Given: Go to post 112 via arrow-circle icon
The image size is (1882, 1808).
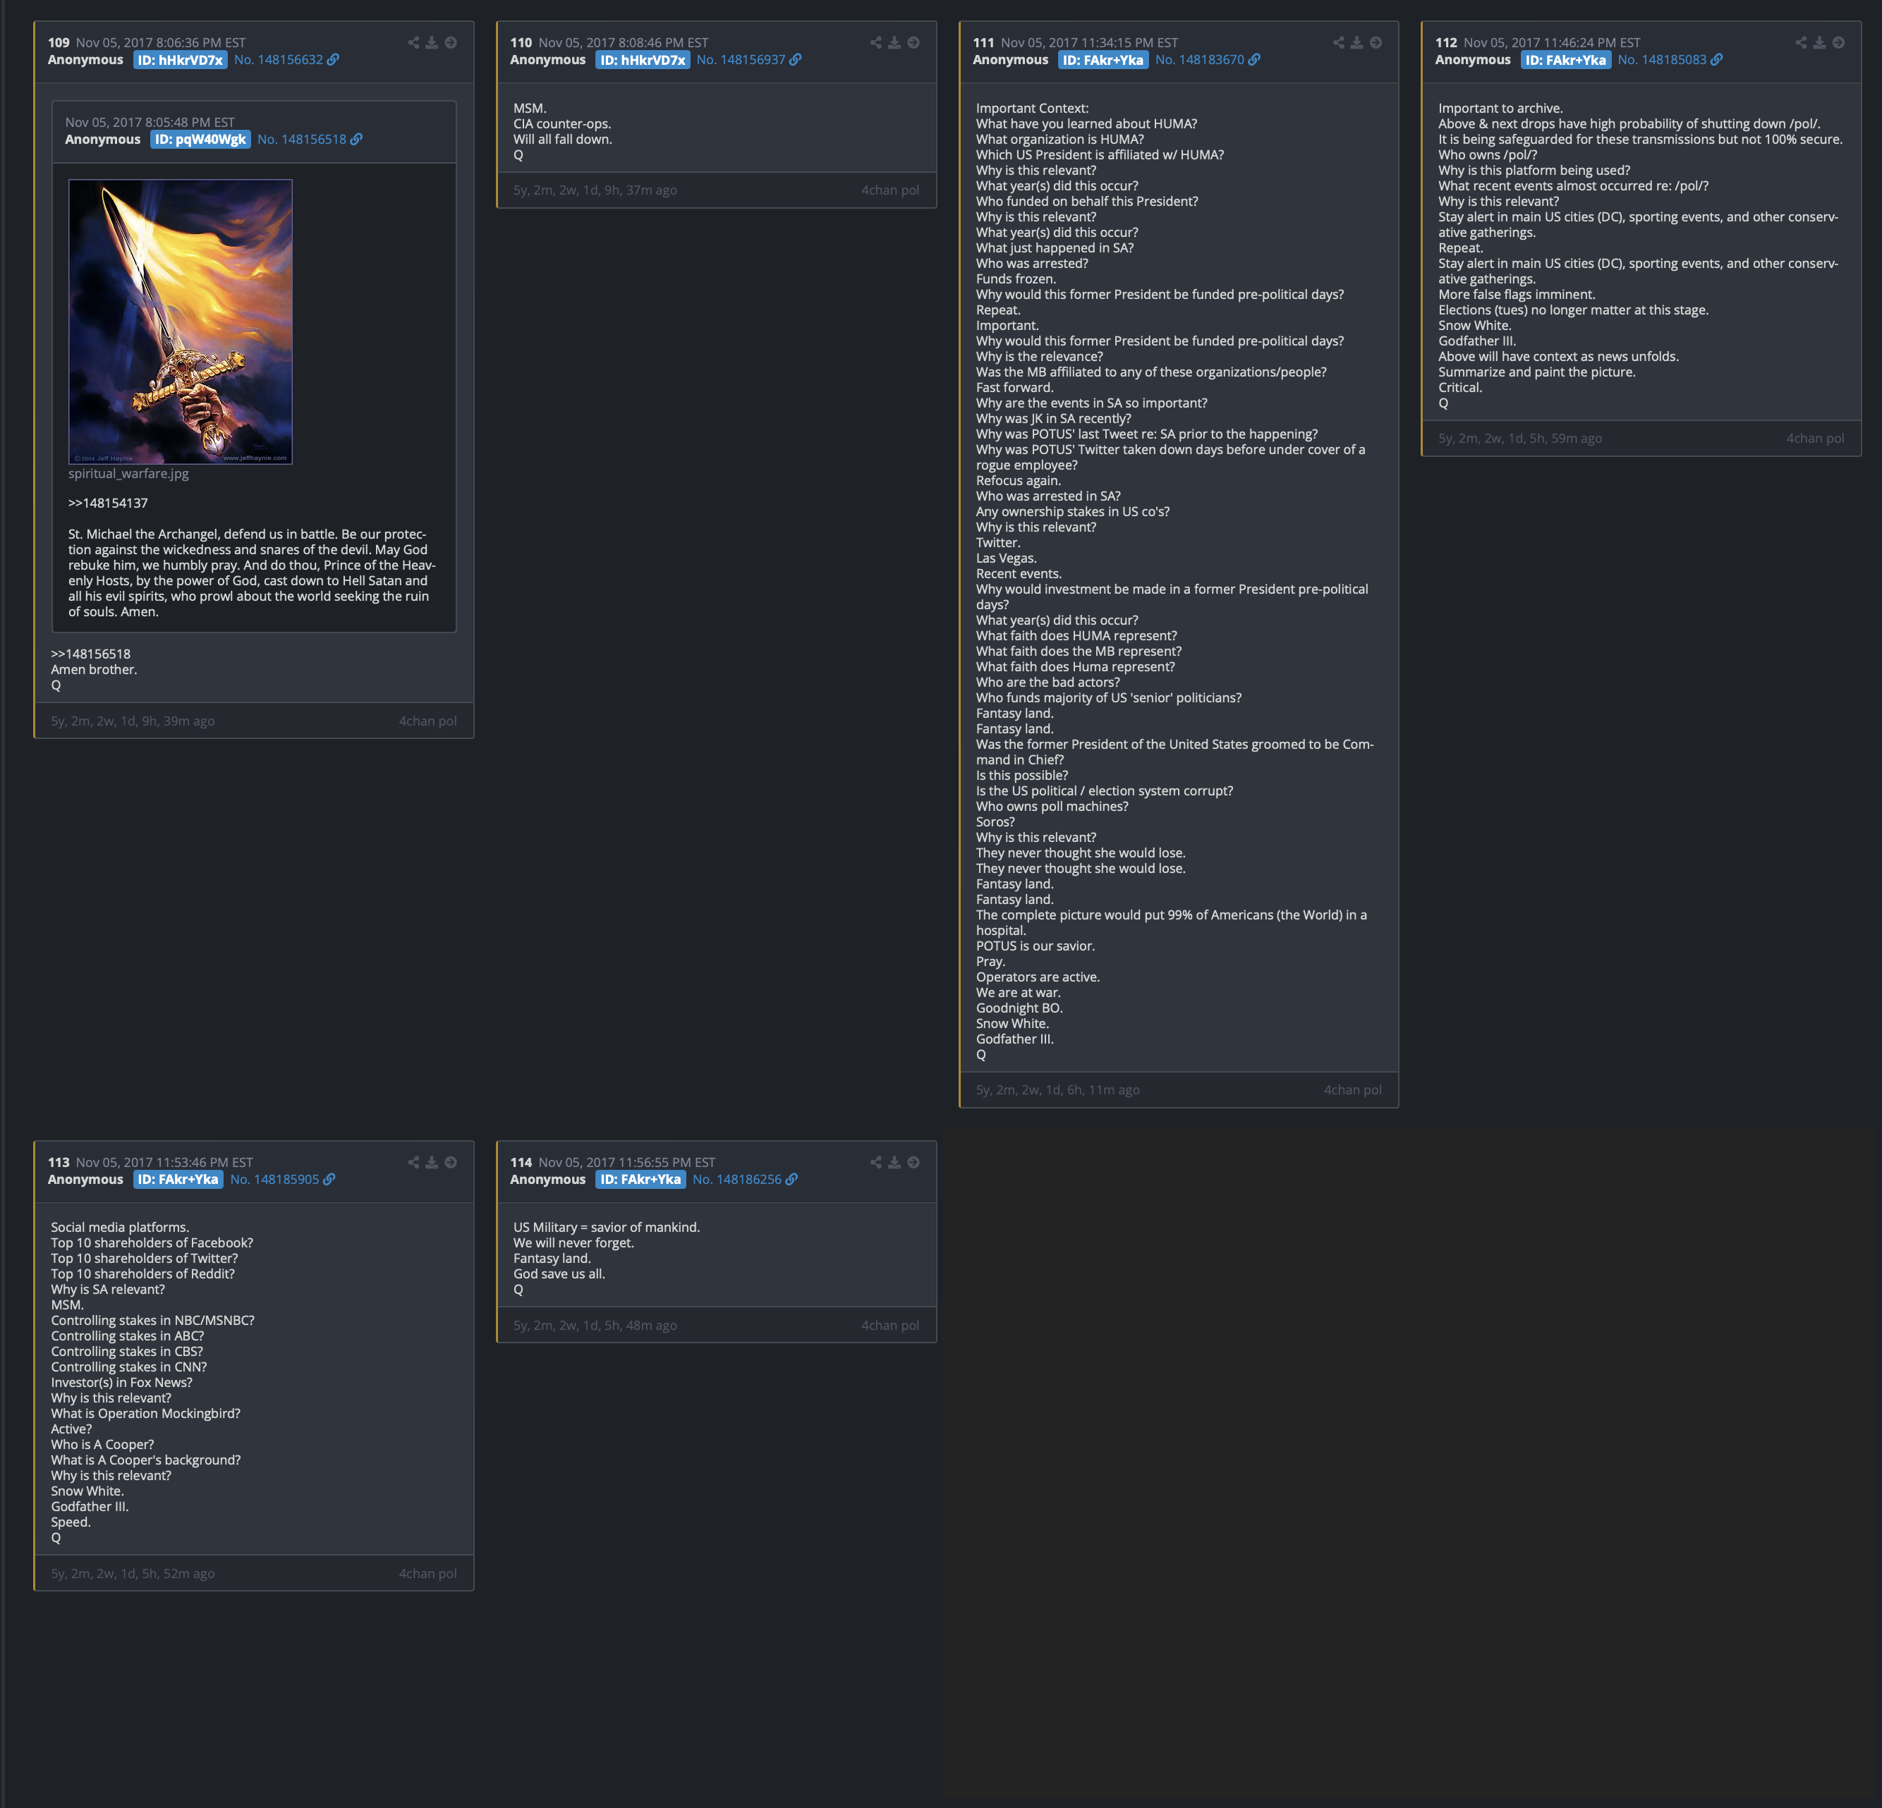Looking at the screenshot, I should (1838, 43).
